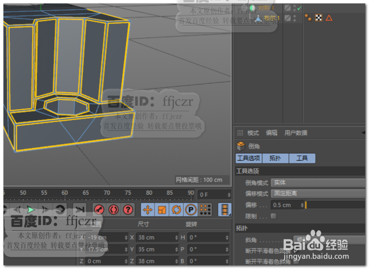Toggle layer square of 对称.1 row

pyautogui.click(x=287, y=8)
